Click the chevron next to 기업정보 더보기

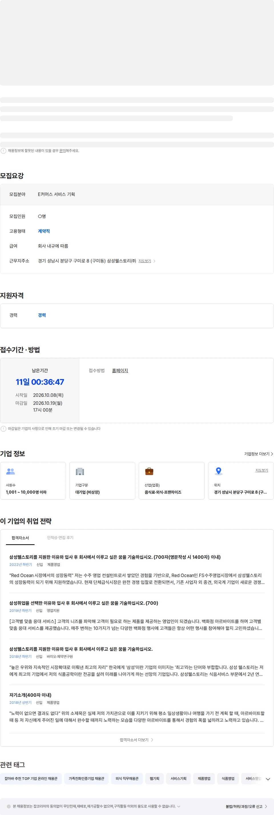click(x=272, y=454)
